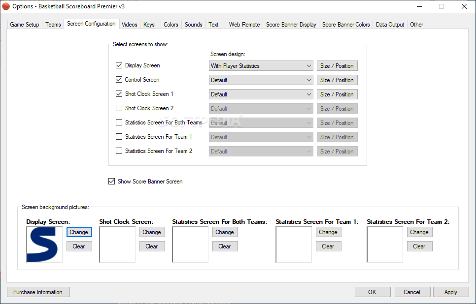Switch to the Teams tab
476x304 pixels.
[x=53, y=25]
